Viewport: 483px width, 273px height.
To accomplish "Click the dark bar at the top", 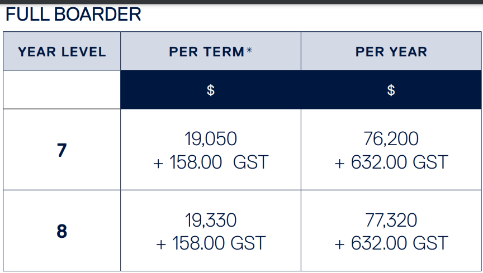I will click(x=241, y=2).
